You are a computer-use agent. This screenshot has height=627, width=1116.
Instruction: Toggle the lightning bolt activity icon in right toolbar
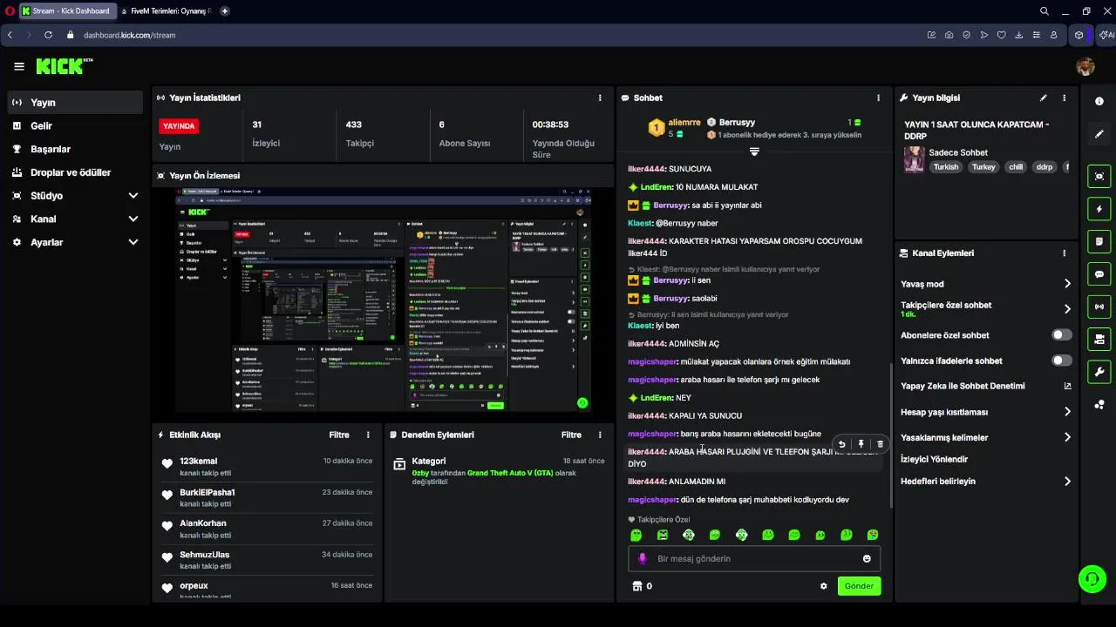[x=1099, y=209]
